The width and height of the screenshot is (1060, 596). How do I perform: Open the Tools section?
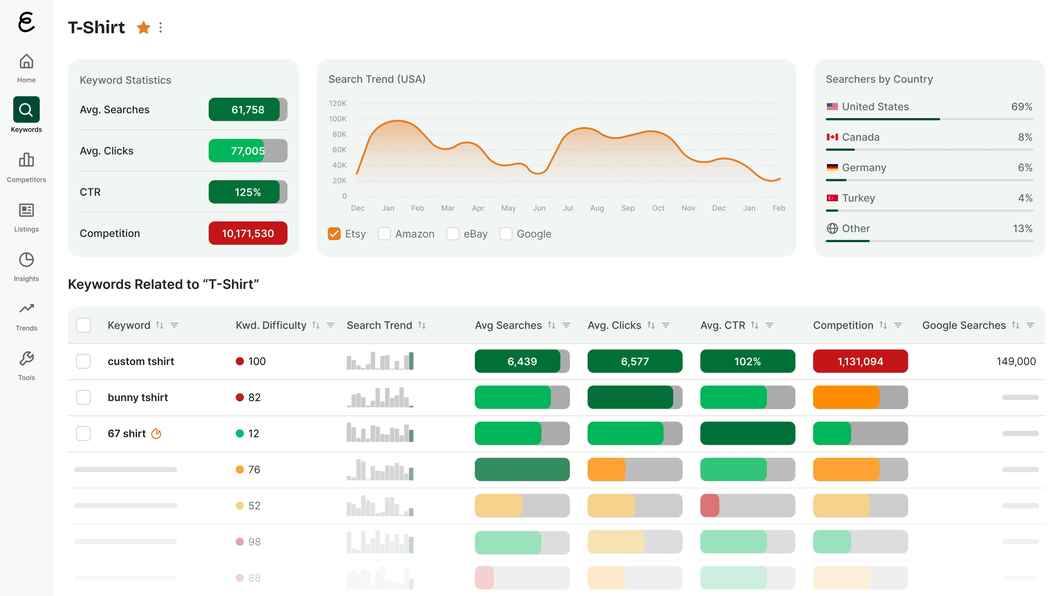tap(26, 366)
